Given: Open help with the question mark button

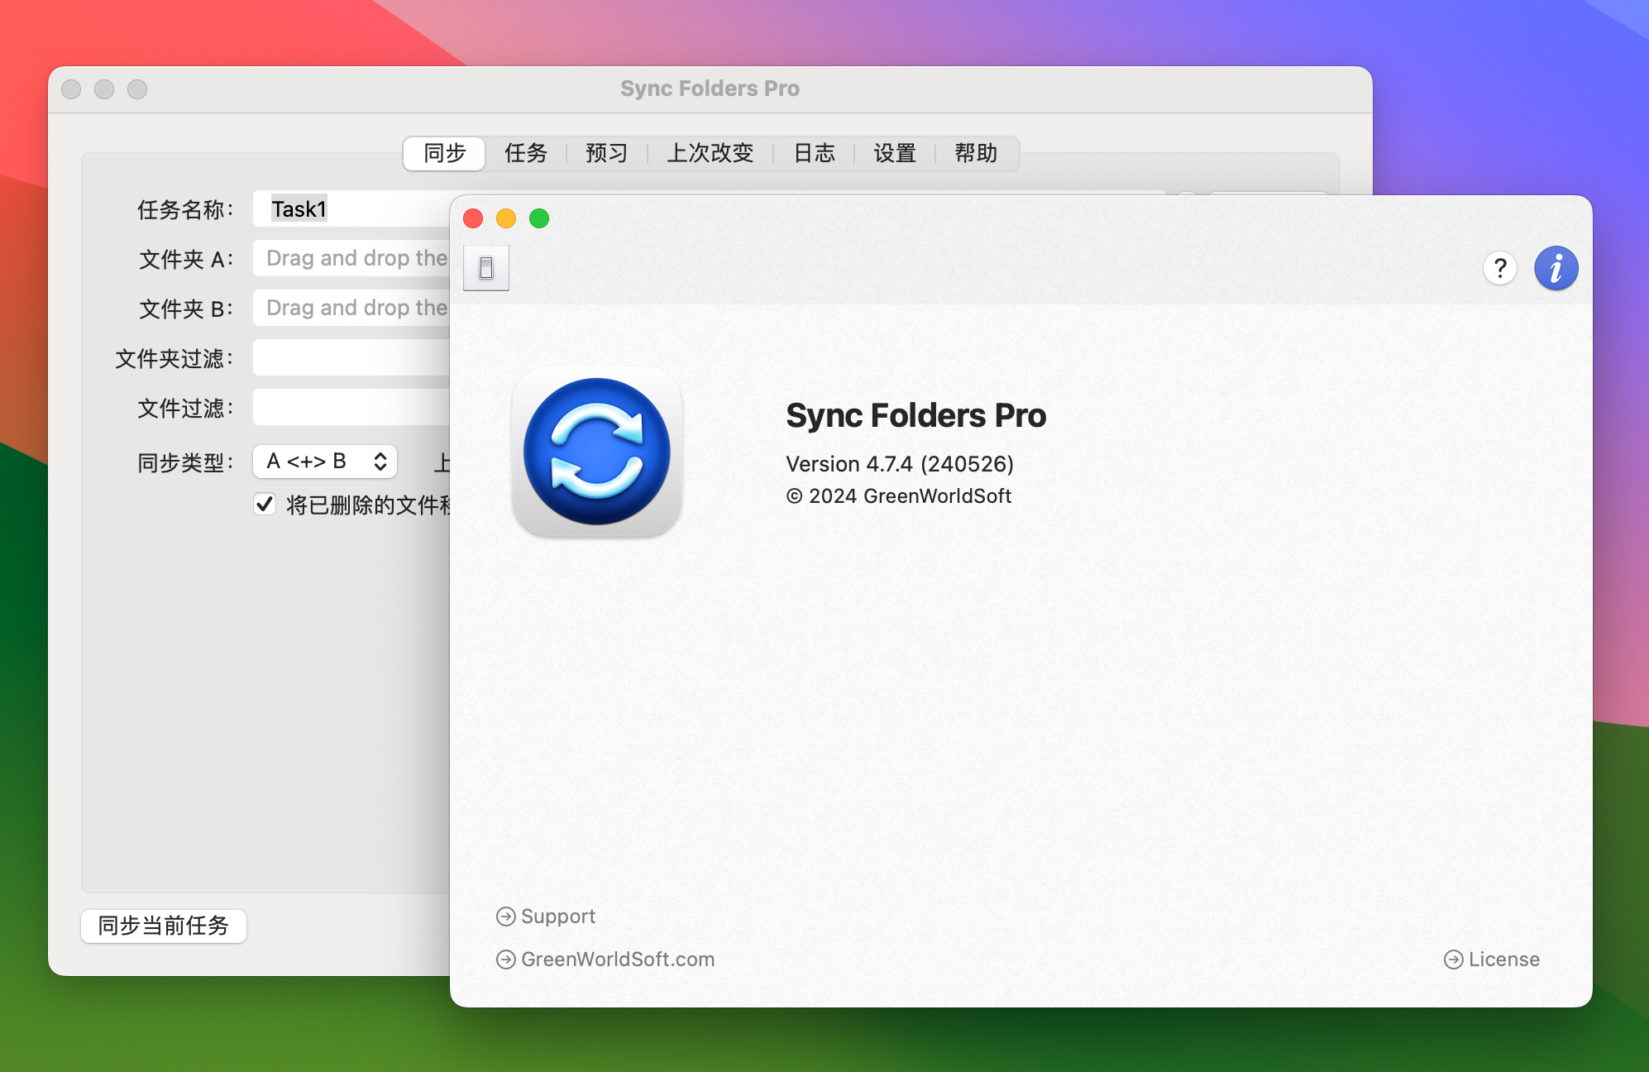Looking at the screenshot, I should click(x=1499, y=268).
